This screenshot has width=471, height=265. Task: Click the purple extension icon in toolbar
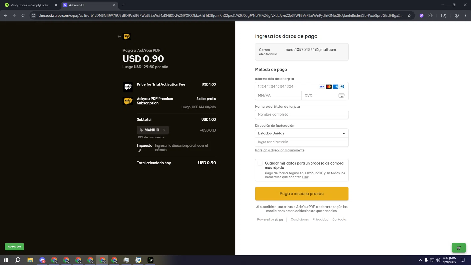click(421, 15)
